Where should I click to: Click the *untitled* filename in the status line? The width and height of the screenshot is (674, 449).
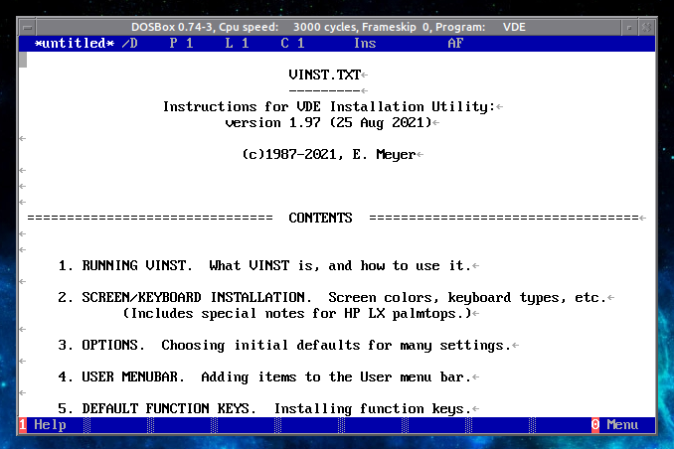(x=75, y=43)
